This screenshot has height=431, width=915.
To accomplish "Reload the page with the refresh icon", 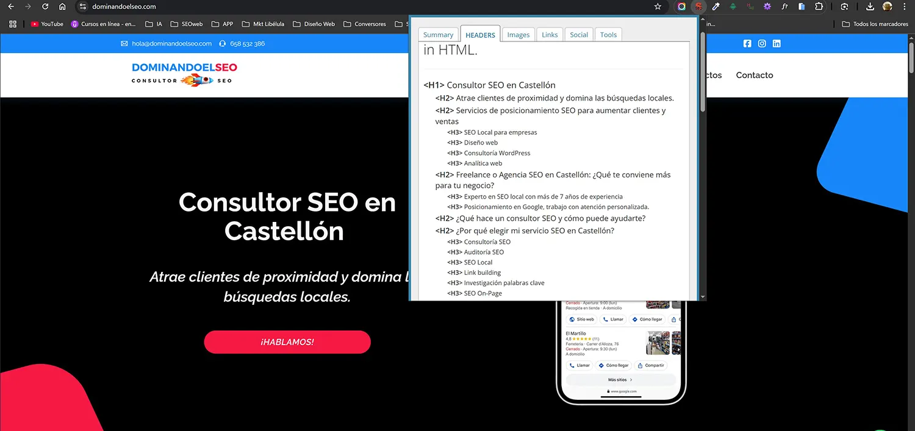I will click(45, 7).
